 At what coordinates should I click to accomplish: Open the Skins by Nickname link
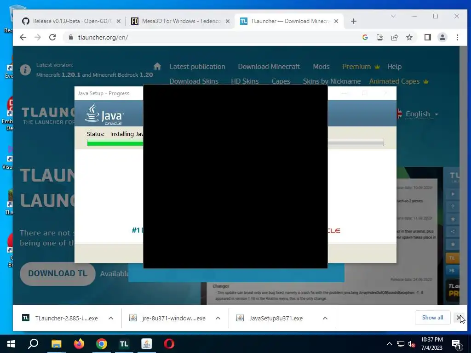[332, 81]
